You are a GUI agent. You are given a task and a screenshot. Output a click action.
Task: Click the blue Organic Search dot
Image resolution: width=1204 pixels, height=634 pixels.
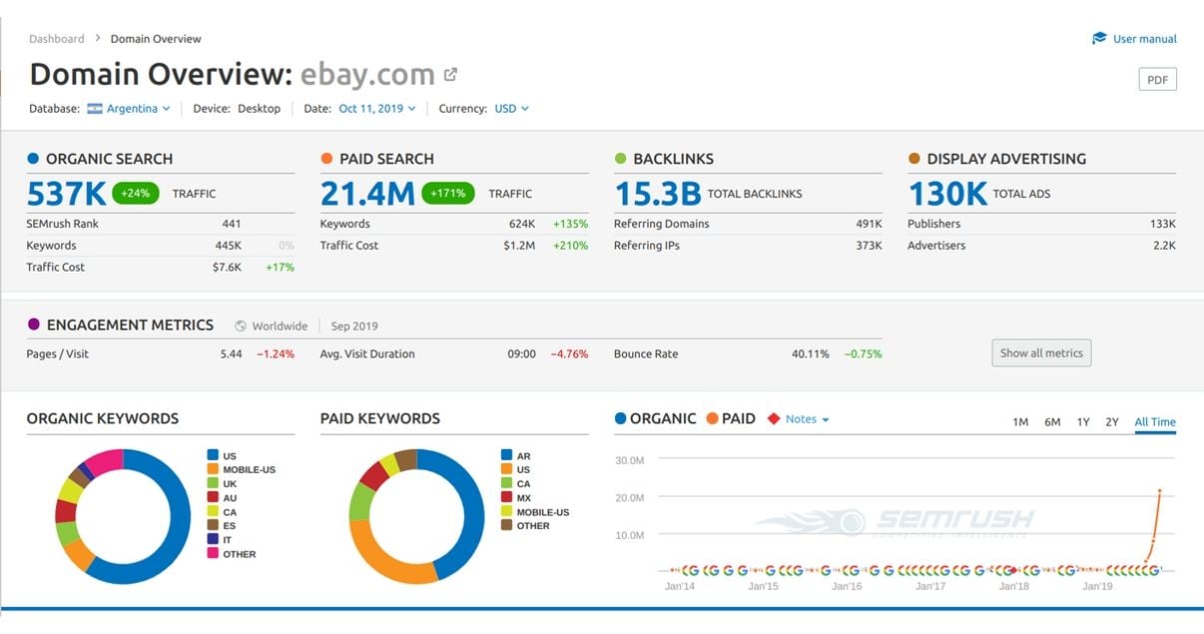33,159
